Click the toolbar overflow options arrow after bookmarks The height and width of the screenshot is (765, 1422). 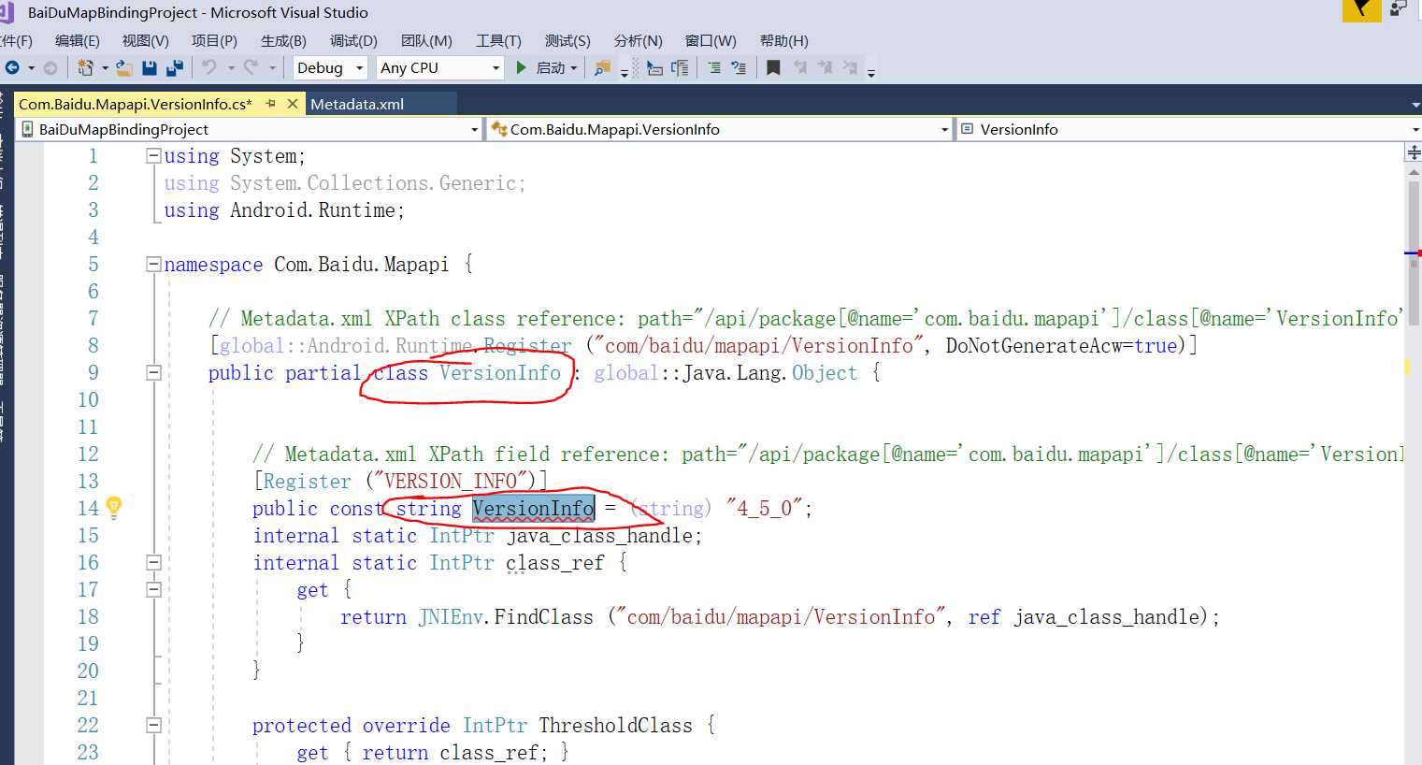(x=871, y=72)
